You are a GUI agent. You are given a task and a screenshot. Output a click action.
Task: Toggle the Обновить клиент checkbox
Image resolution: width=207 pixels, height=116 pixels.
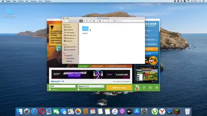79,90
